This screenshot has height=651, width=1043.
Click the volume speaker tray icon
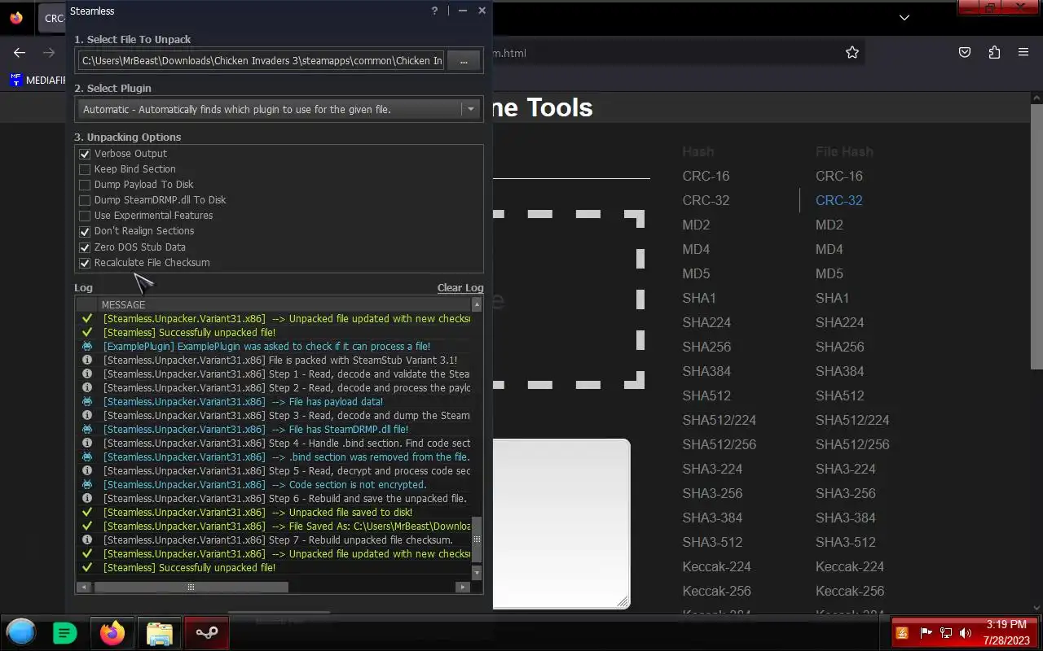tap(966, 633)
